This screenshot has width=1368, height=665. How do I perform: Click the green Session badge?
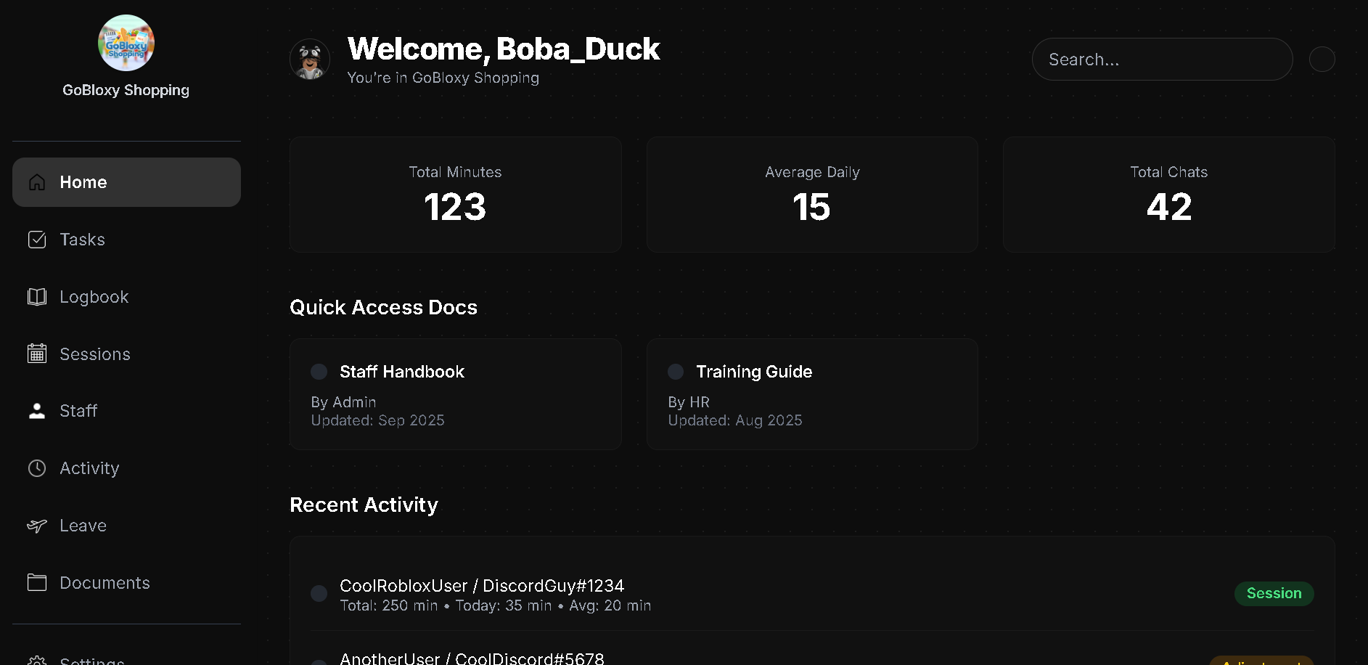tap(1273, 593)
